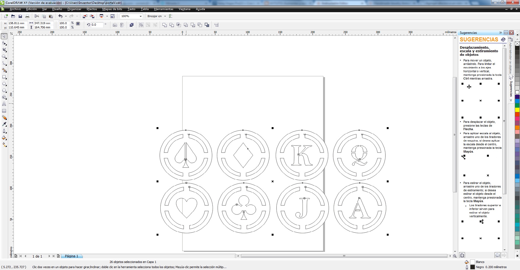
Task: Go to next page arrow
Action: tap(49, 256)
